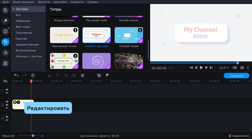
Task: Mute the audio track
Action: 7,117
